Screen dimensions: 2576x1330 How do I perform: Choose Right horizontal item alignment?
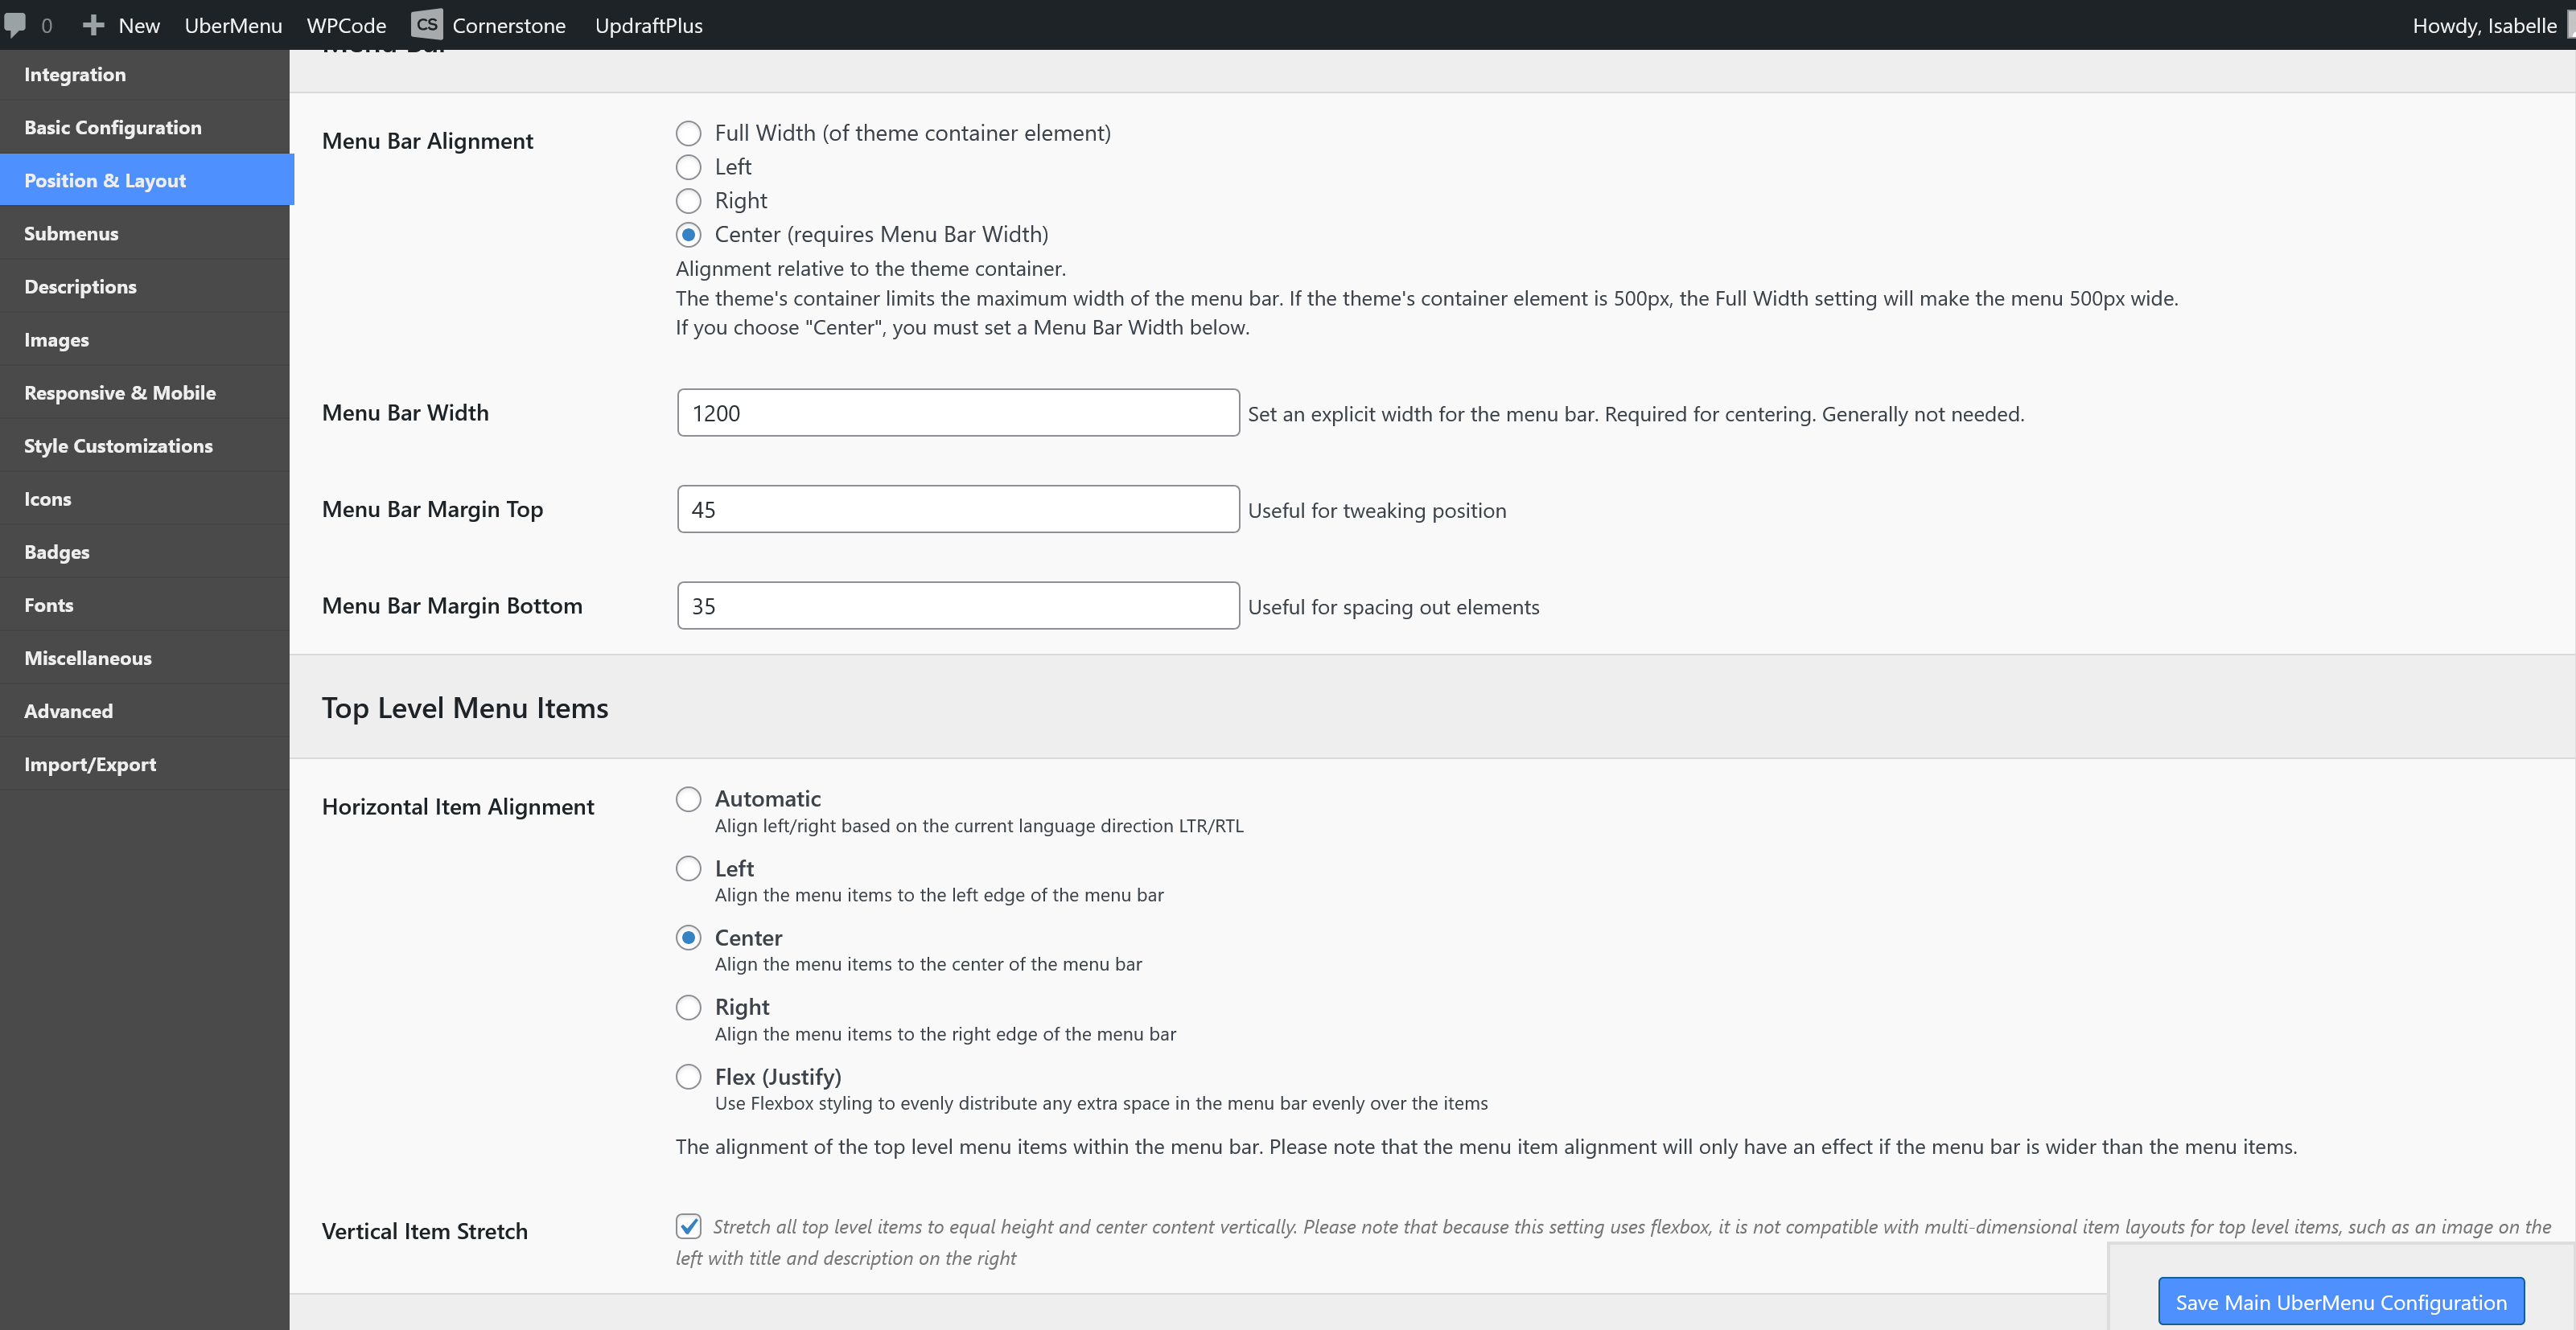point(688,1006)
